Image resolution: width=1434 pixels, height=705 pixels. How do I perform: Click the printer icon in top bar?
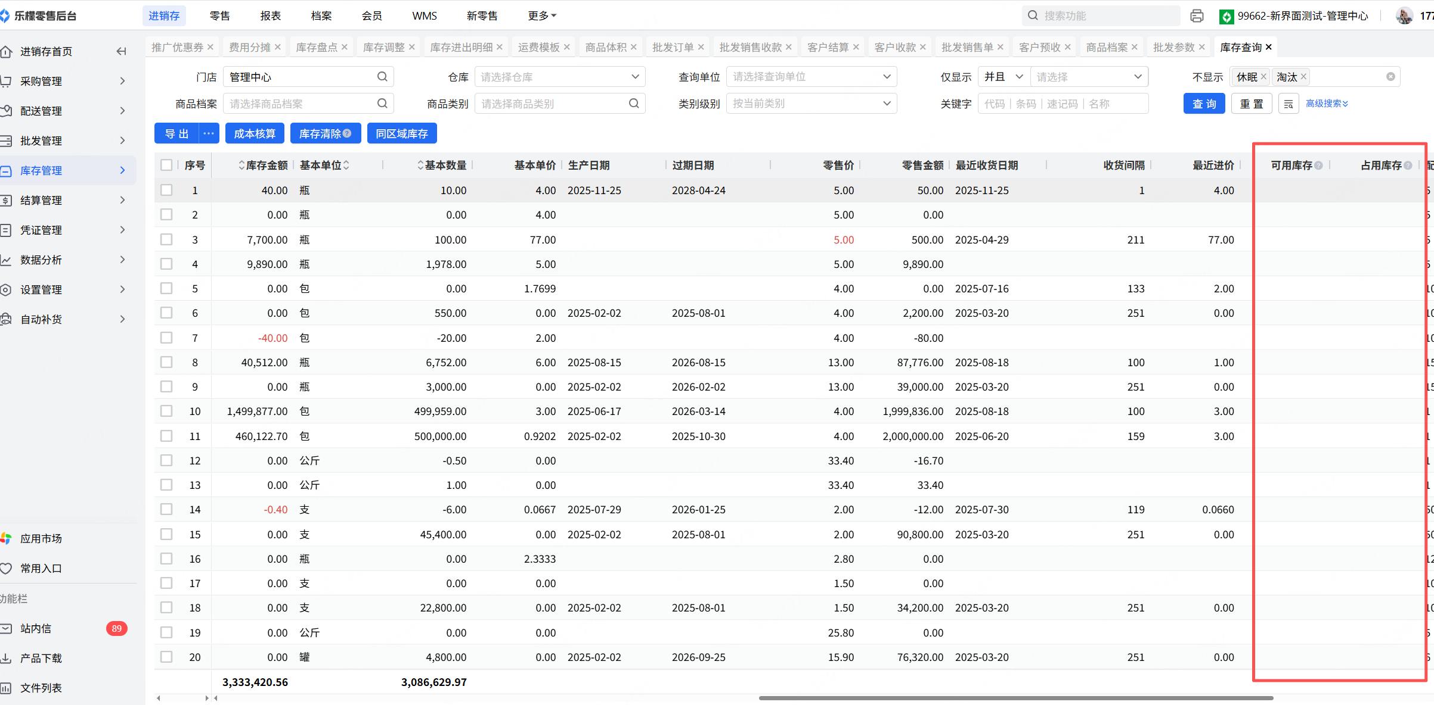[1196, 16]
